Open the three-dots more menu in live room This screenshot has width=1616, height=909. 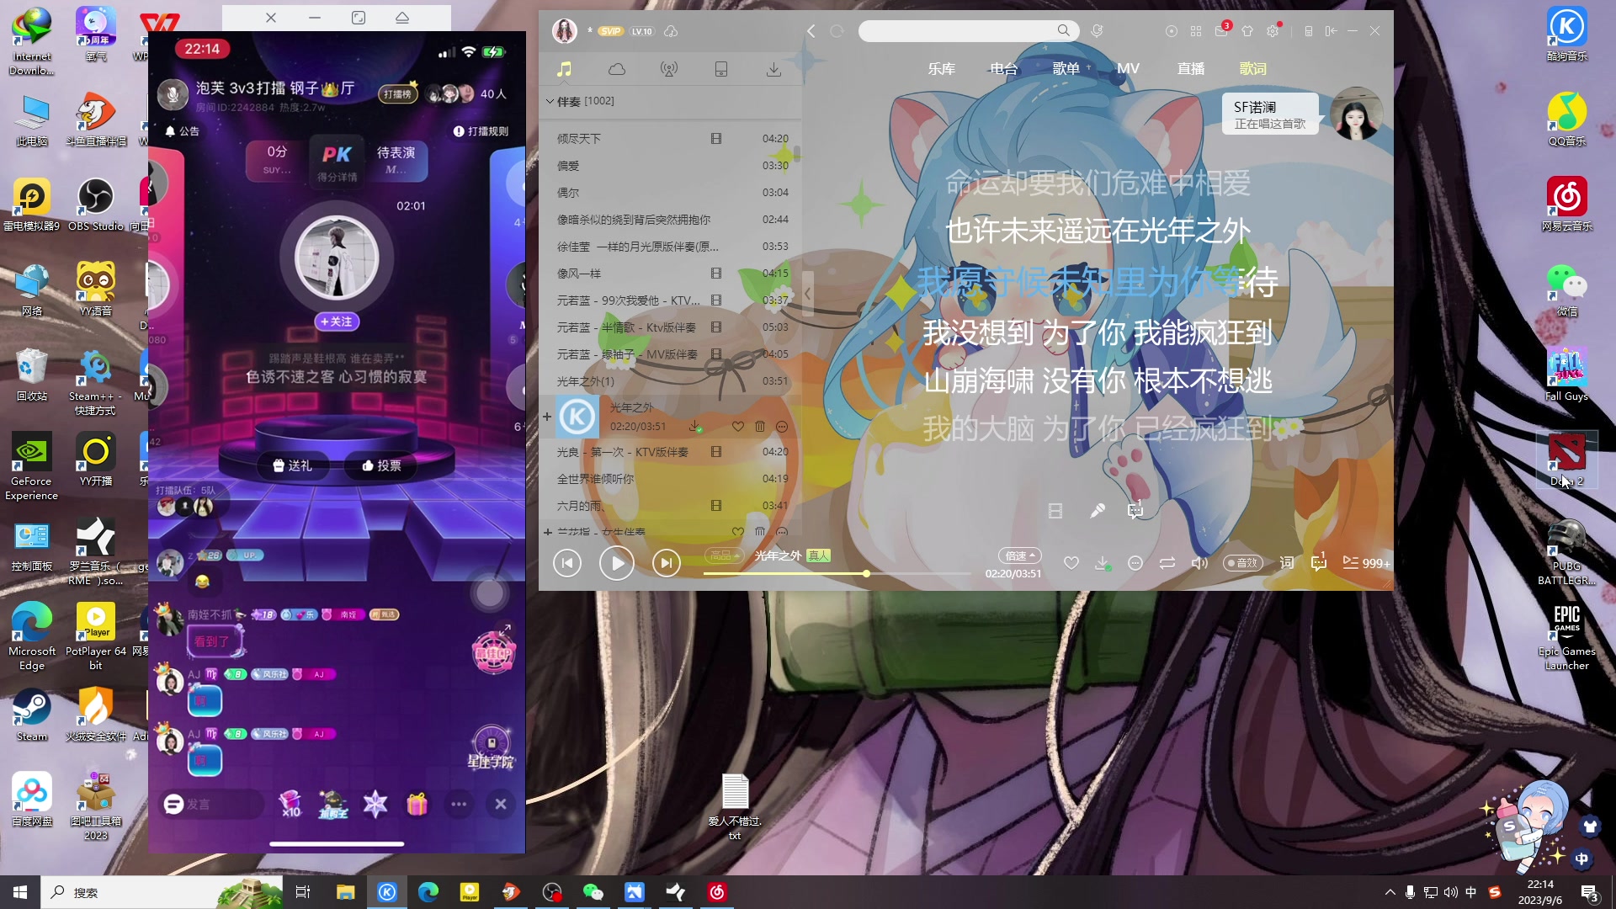pos(459,805)
